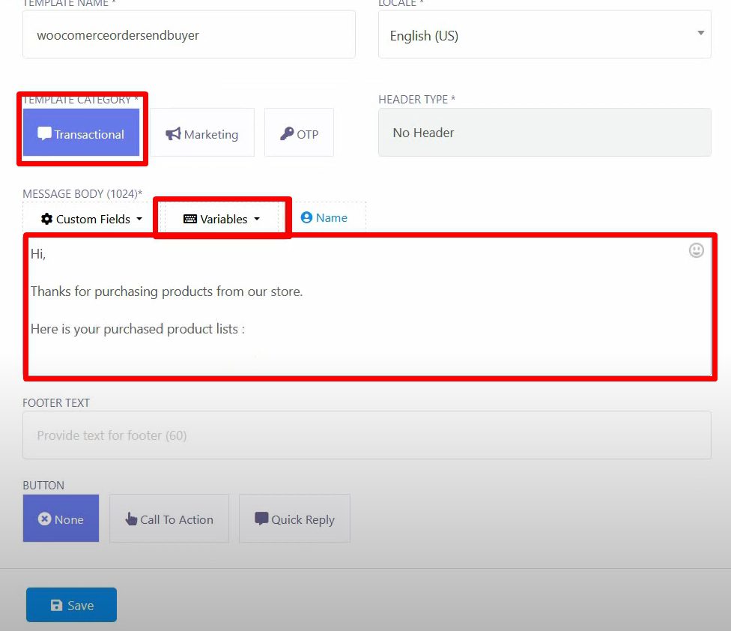731x631 pixels.
Task: Click the gear icon beside Custom Fields
Action: [x=46, y=219]
